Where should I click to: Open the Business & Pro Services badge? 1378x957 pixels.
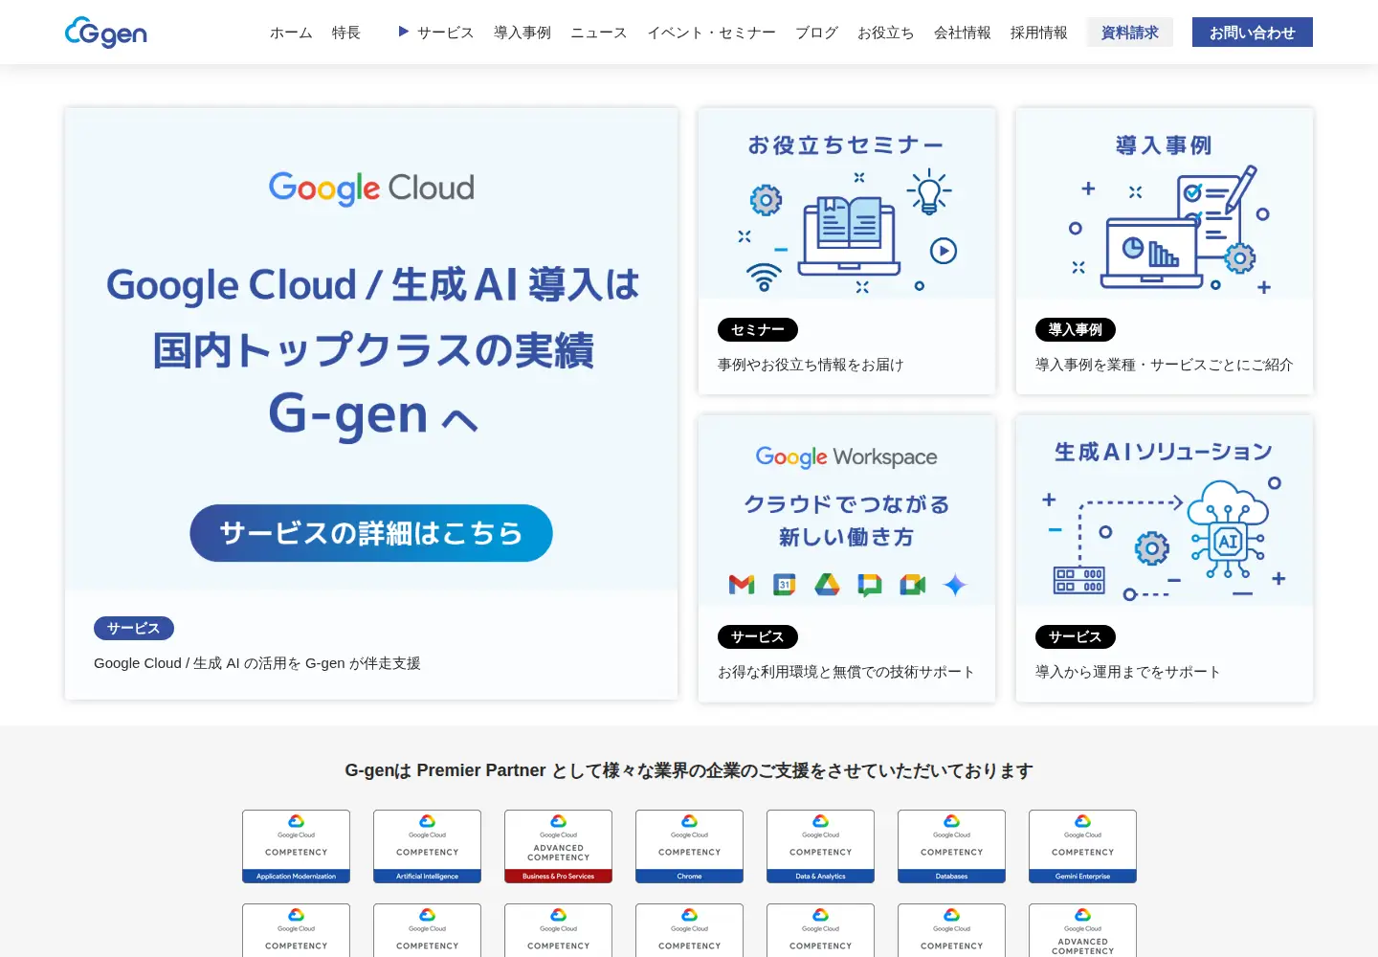point(558,846)
